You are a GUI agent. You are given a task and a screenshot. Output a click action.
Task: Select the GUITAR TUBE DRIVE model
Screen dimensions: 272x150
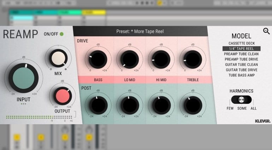tap(242, 70)
